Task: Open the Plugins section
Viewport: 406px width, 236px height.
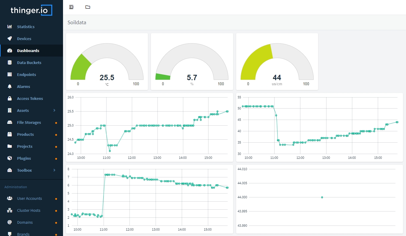Action: click(23, 158)
